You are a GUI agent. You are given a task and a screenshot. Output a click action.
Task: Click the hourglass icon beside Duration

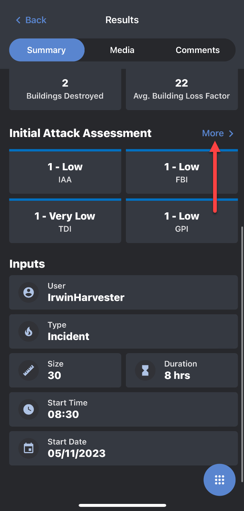pos(145,370)
